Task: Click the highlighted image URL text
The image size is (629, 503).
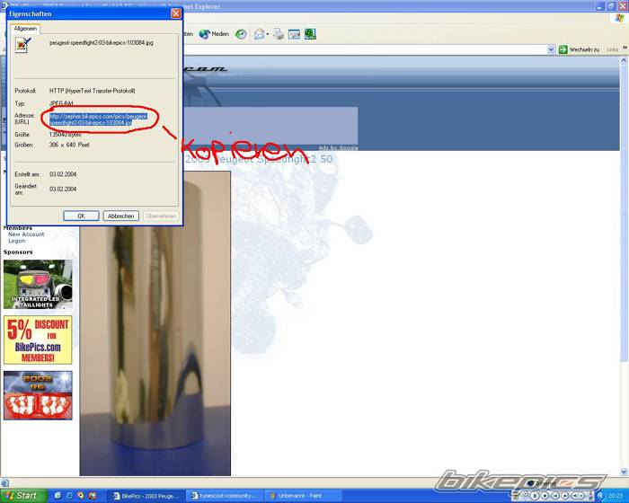Action: coord(99,119)
